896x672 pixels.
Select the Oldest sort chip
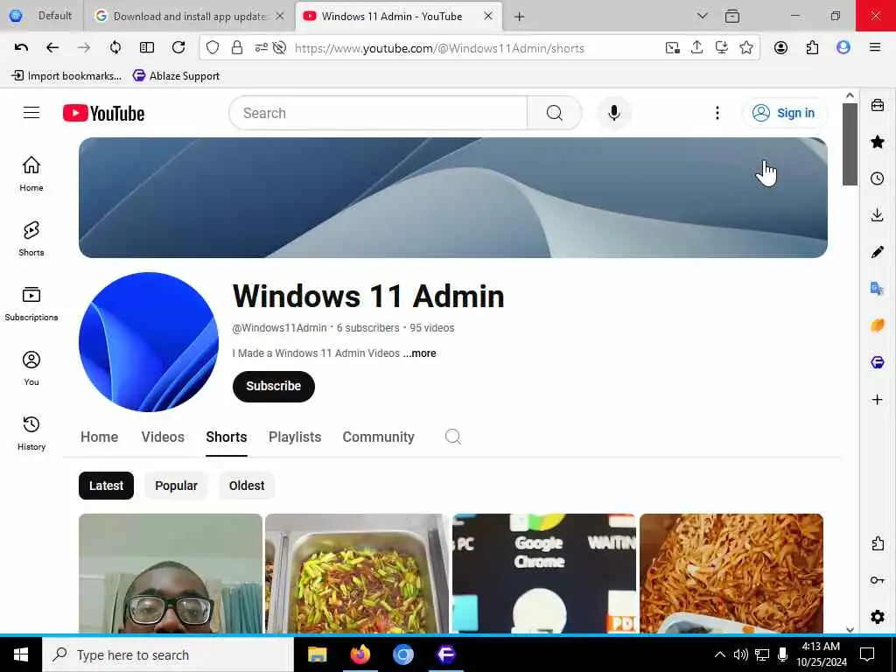(x=246, y=485)
